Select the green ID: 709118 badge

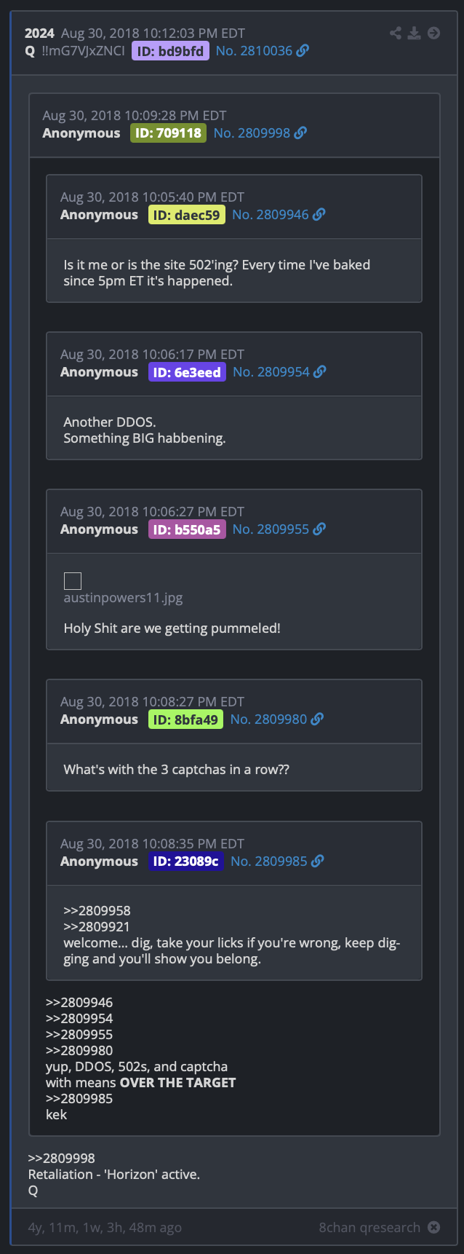coord(168,133)
